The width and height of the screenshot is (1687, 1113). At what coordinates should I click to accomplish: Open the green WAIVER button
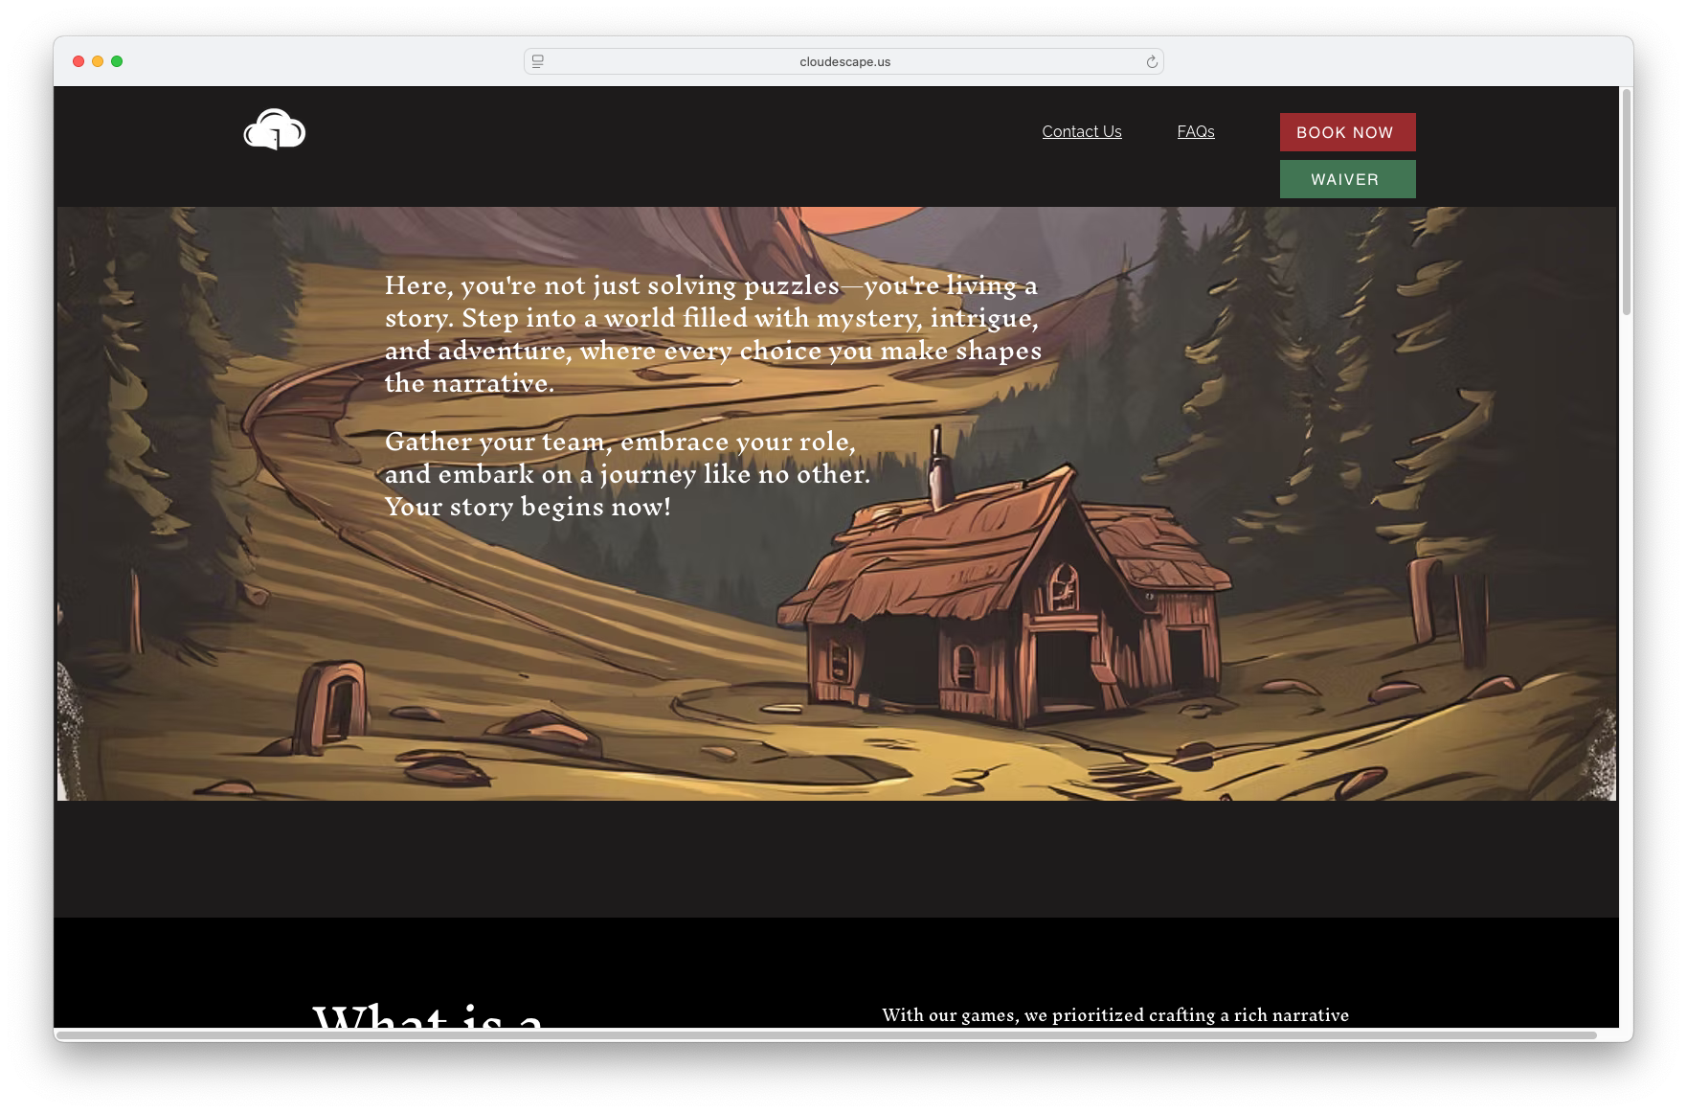(x=1346, y=179)
